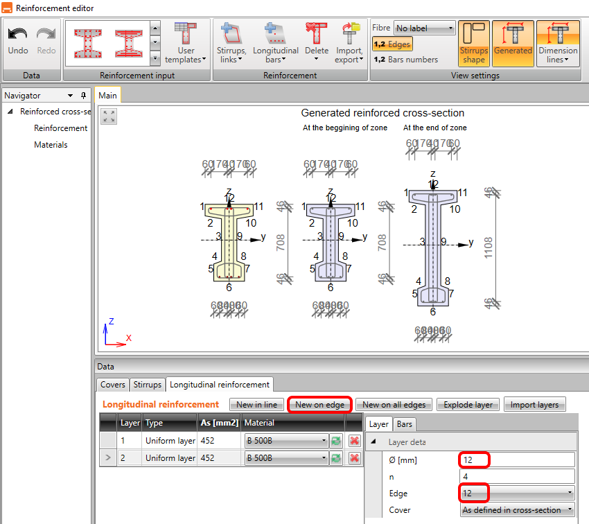Select Materials in the Navigator tree
This screenshot has height=524, width=589.
tap(51, 145)
